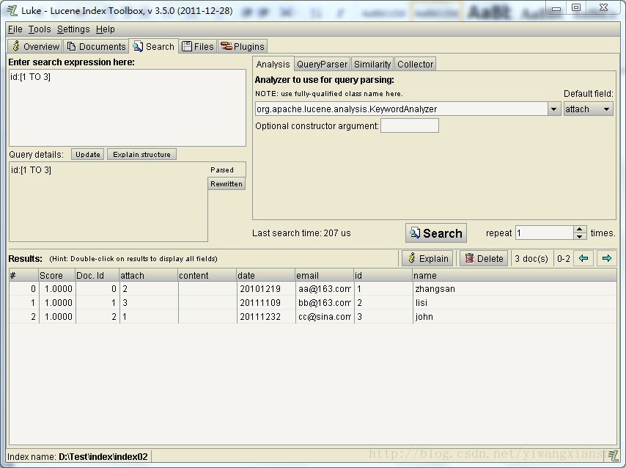Close the Luke window
The height and width of the screenshot is (468, 626).
[x=604, y=7]
